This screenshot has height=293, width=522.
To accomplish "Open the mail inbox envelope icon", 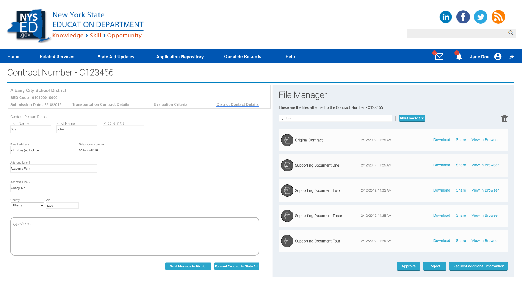I will click(439, 56).
